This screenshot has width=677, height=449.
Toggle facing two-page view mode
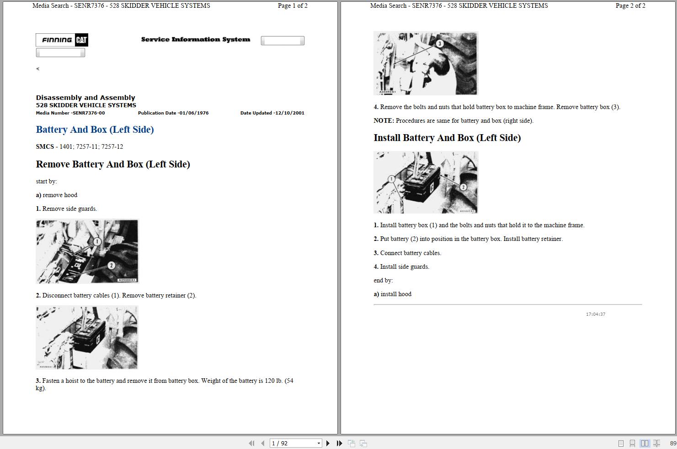click(x=645, y=443)
